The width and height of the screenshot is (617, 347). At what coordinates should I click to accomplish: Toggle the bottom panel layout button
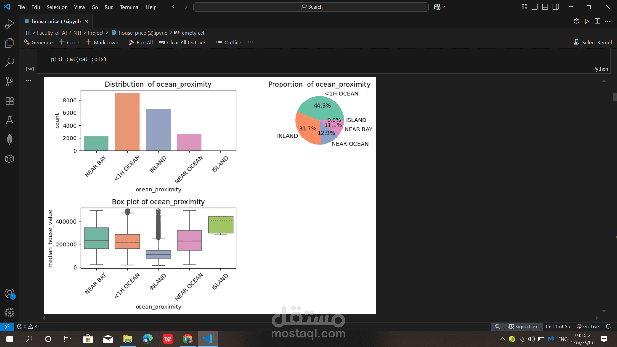click(545, 7)
